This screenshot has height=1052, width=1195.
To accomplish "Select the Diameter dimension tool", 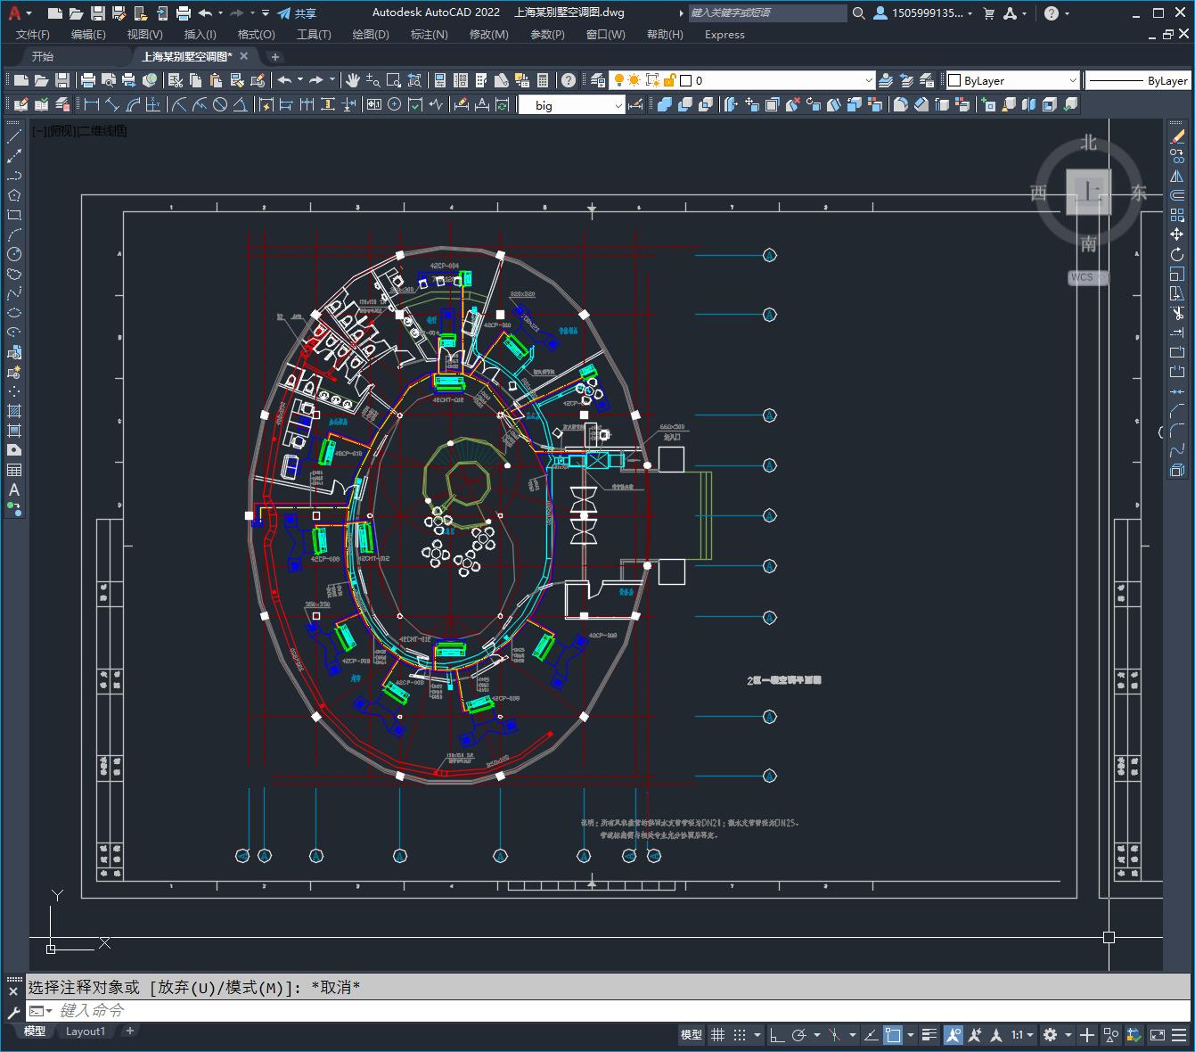I will point(220,104).
